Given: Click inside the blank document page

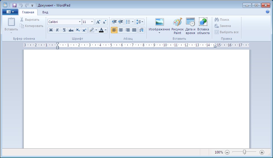Looking at the screenshot, I should point(136,99).
